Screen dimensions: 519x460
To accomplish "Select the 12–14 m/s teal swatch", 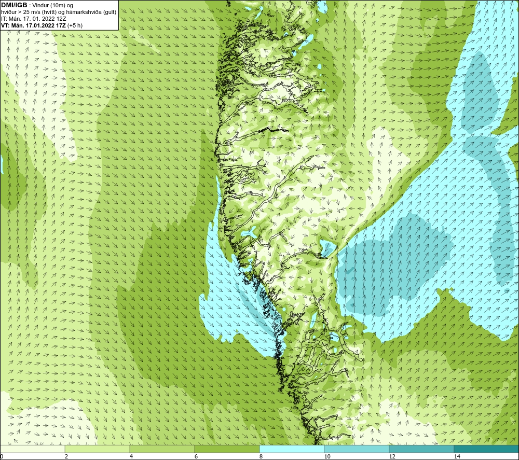I will pos(421,449).
